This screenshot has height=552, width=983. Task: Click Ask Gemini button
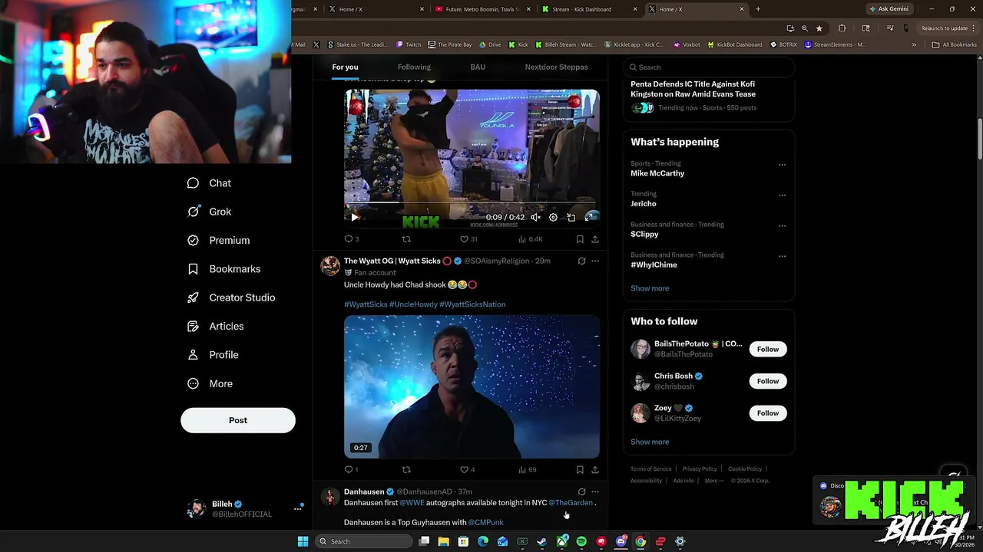889,9
